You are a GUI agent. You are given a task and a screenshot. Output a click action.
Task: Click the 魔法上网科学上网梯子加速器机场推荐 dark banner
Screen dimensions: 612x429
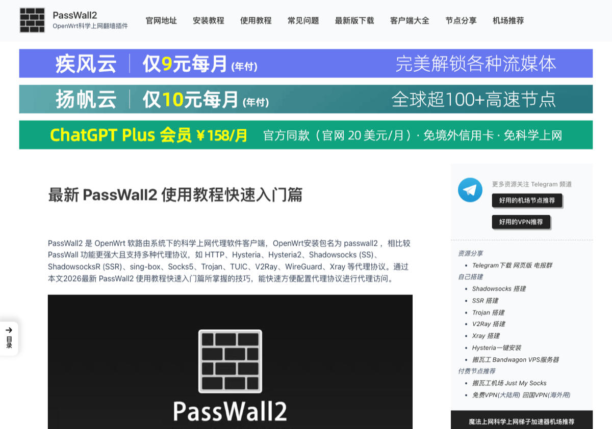[522, 420]
